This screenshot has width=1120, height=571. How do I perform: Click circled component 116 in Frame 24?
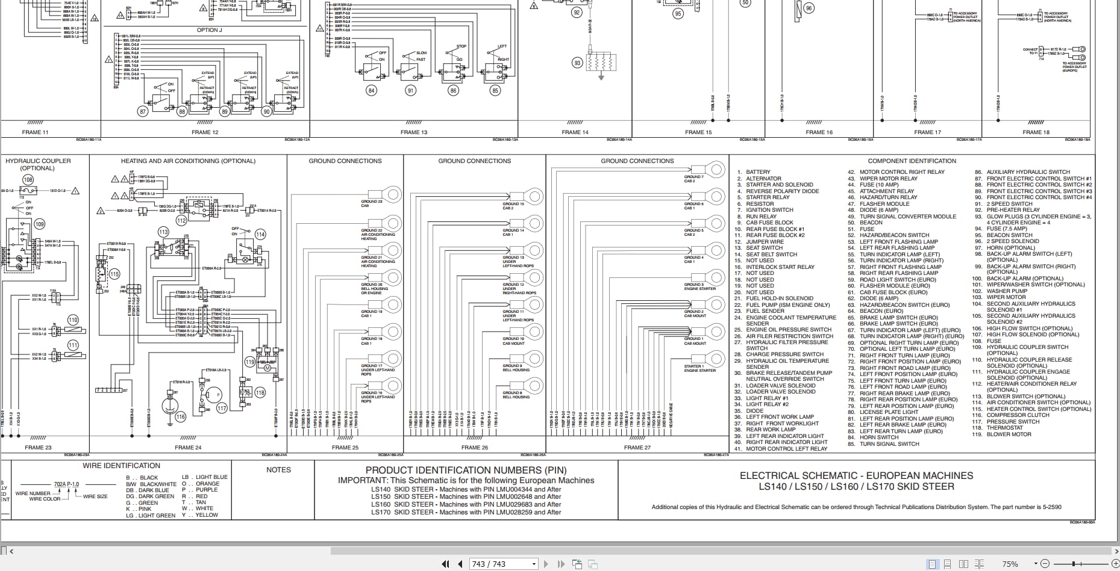180,416
